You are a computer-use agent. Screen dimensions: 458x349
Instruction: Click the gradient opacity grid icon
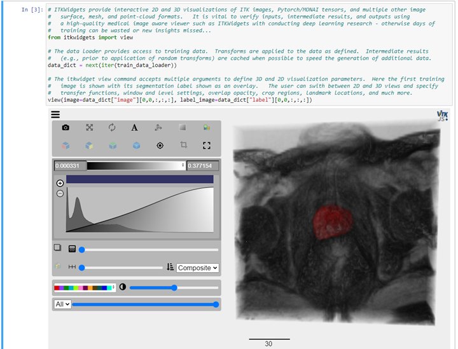click(x=72, y=249)
